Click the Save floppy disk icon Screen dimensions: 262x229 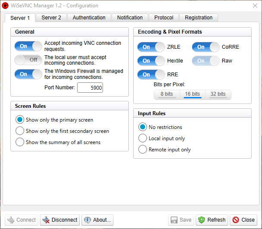(174, 220)
